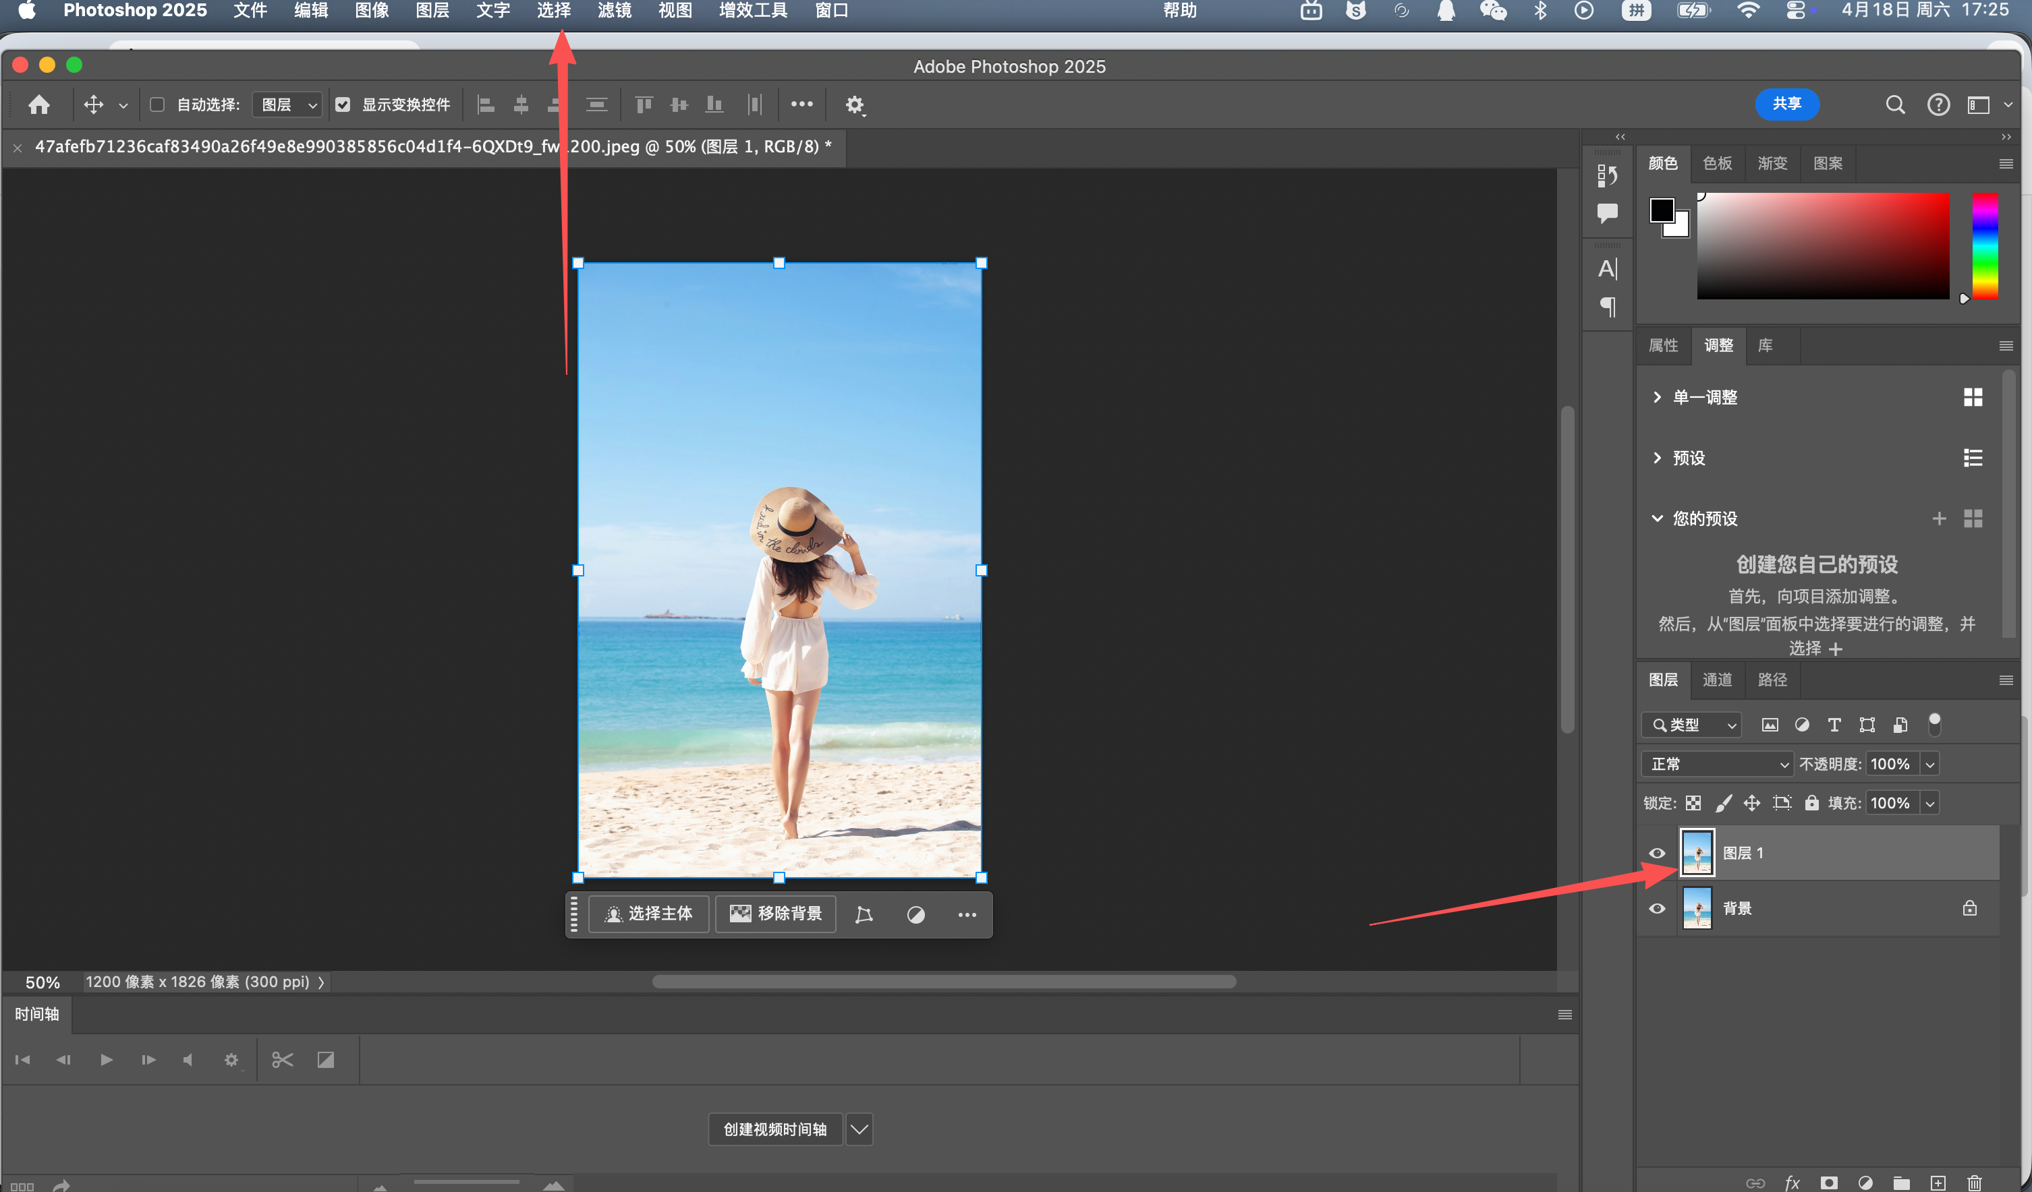Expand the Single Adjustments section

point(1657,396)
